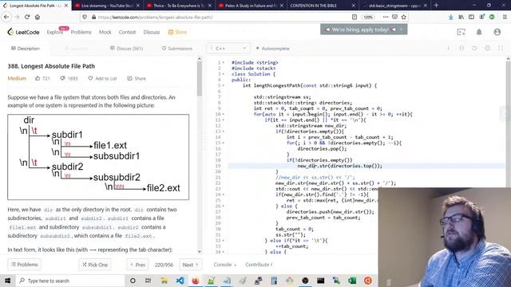
Task: Fold the else-if block at line 32
Action: coord(224,241)
